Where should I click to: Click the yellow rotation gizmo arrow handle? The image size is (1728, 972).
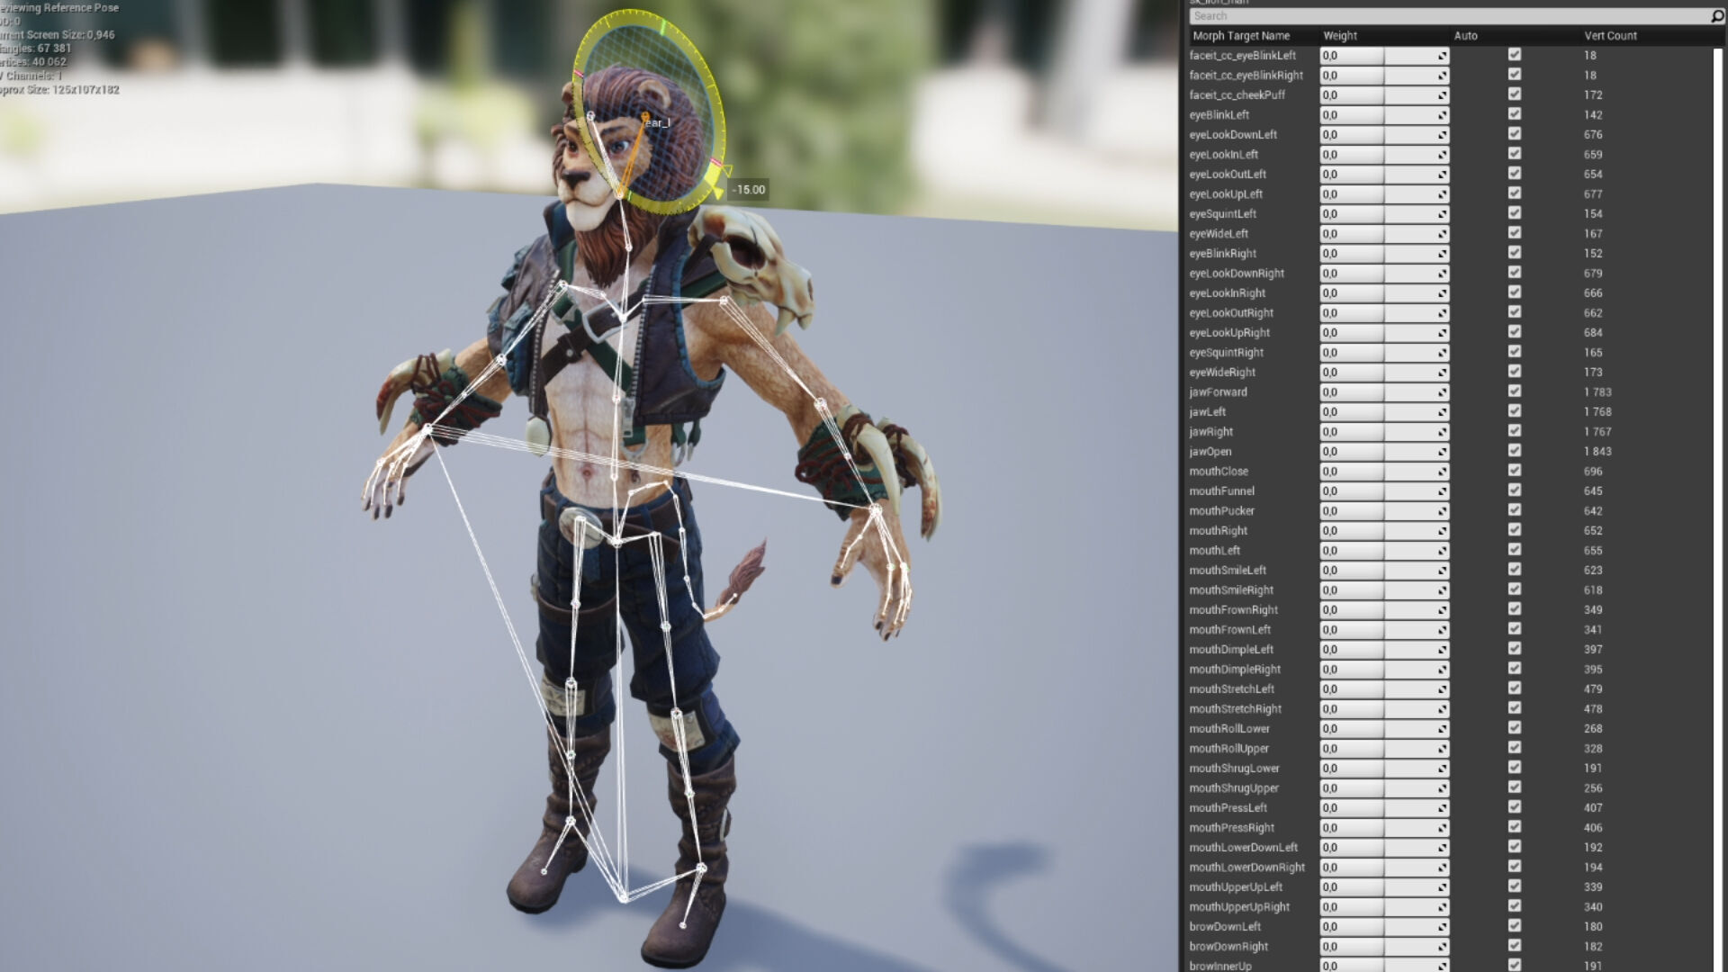click(x=718, y=192)
